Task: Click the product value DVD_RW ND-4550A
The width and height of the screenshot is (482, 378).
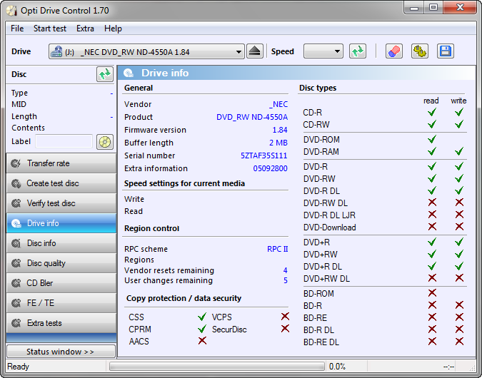Action: click(252, 117)
